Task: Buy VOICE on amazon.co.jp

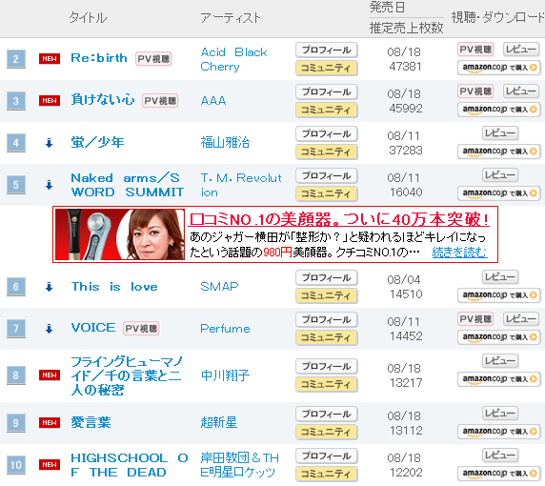Action: point(498,336)
